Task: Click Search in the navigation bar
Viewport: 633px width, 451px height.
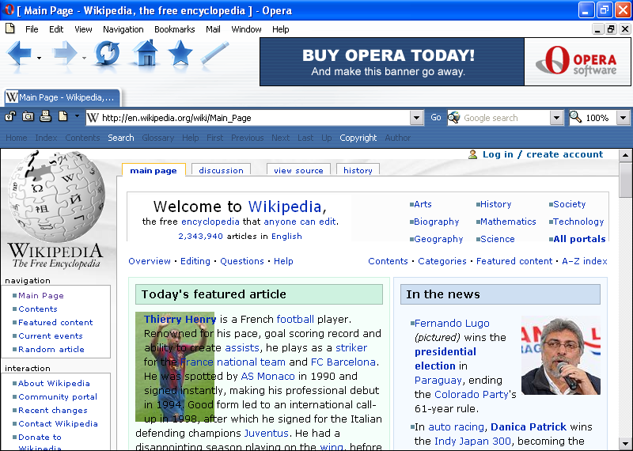Action: click(121, 138)
